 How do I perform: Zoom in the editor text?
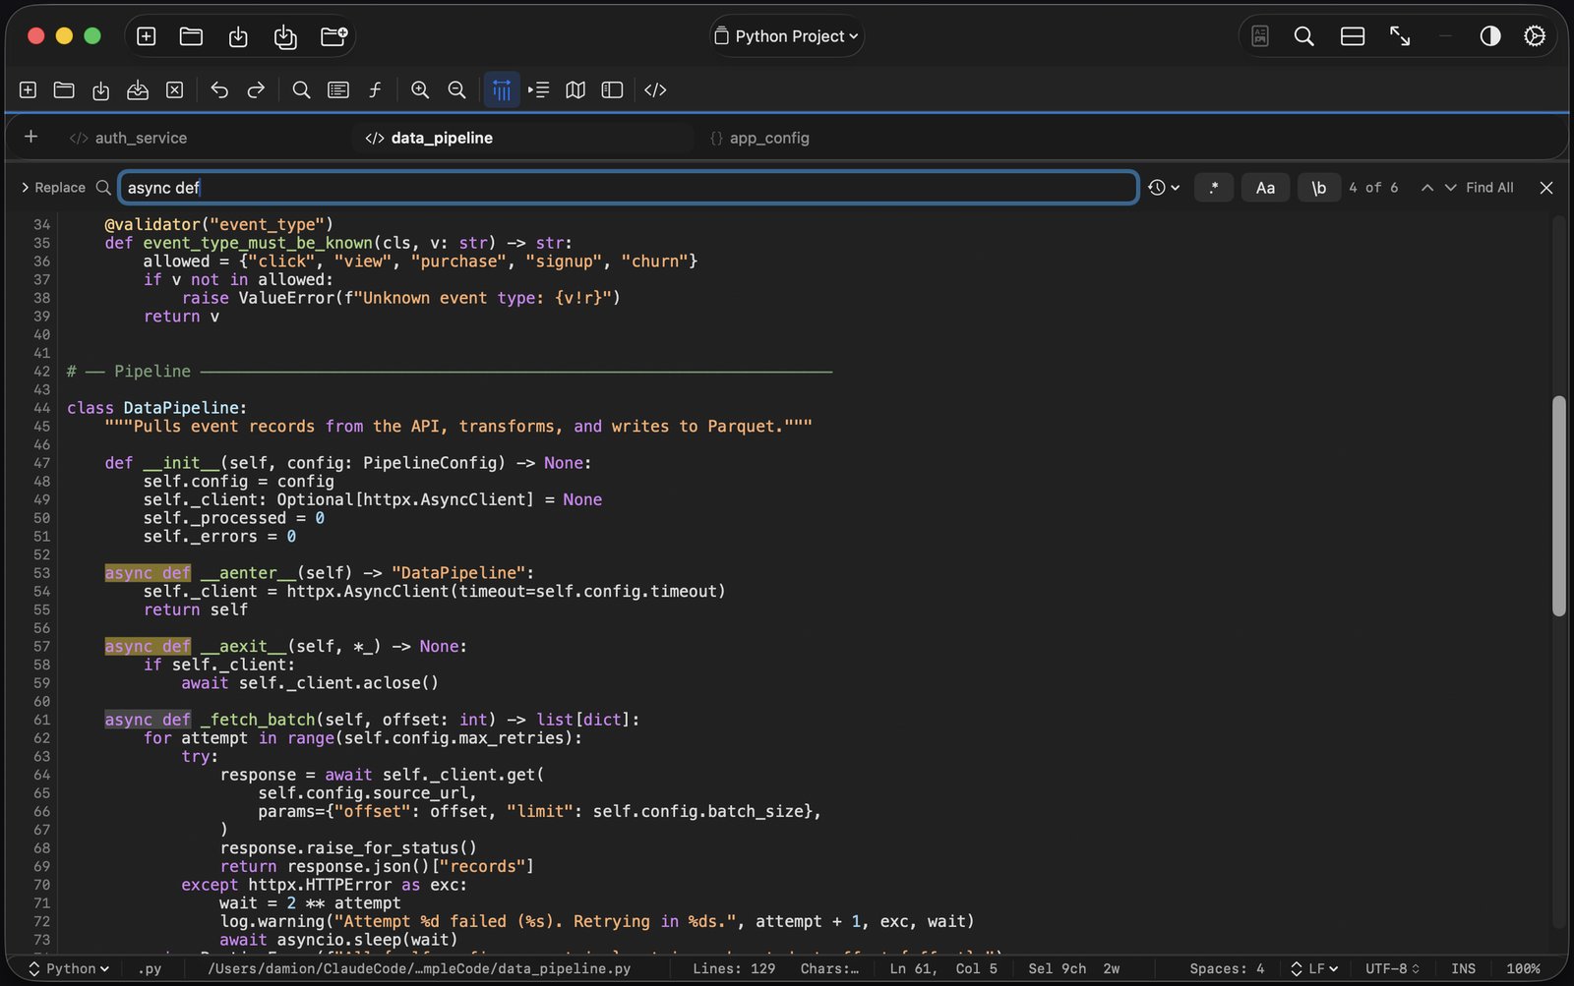pyautogui.click(x=420, y=90)
